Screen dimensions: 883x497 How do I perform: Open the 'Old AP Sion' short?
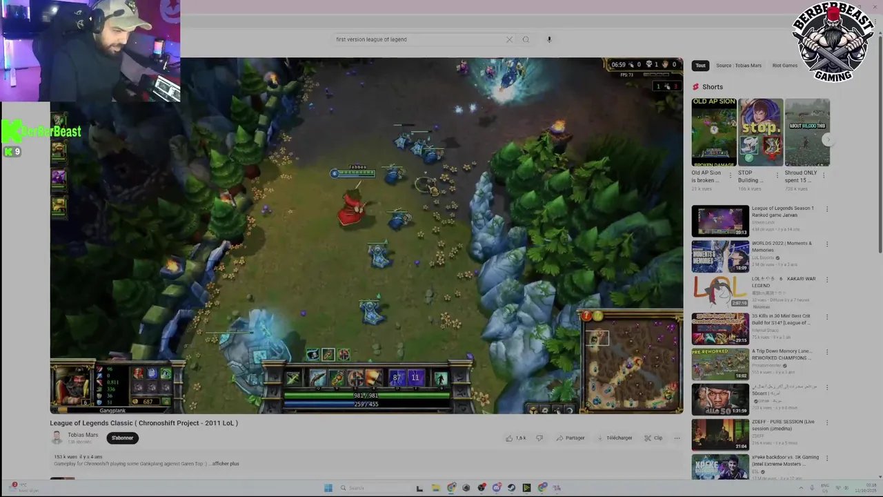pyautogui.click(x=714, y=132)
